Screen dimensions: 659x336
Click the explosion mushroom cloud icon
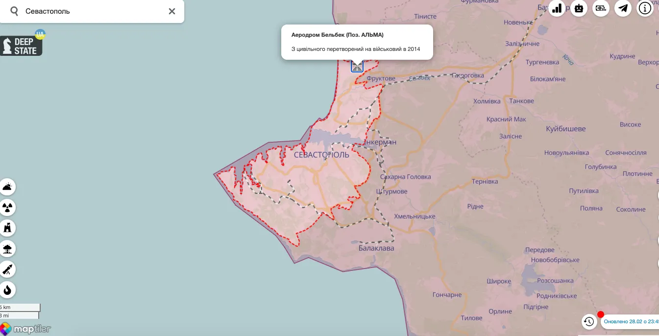8,249
